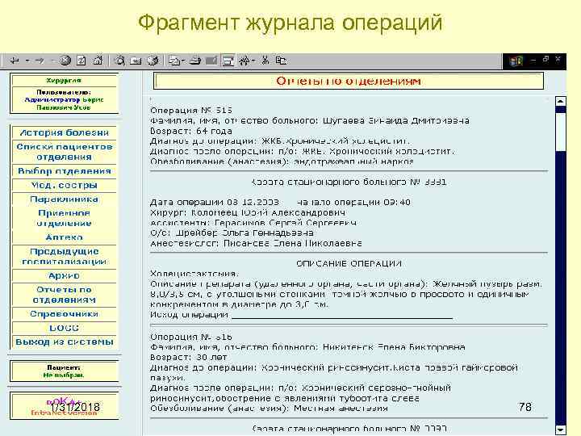Click text Возраст: 30 лет
Viewport: 581px width, 436px height.
point(188,358)
